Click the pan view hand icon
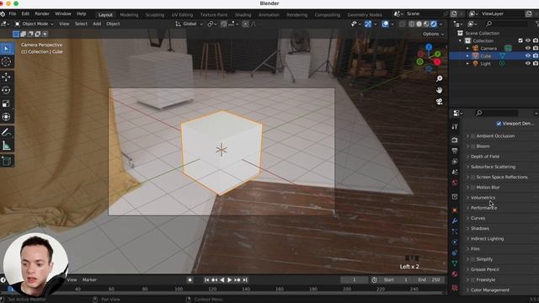This screenshot has width=539, height=303. [x=440, y=90]
